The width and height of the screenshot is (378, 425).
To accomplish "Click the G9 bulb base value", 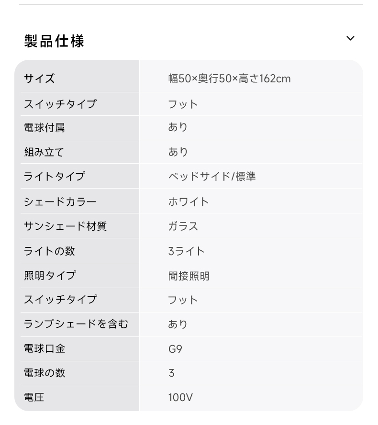I will click(x=175, y=348).
